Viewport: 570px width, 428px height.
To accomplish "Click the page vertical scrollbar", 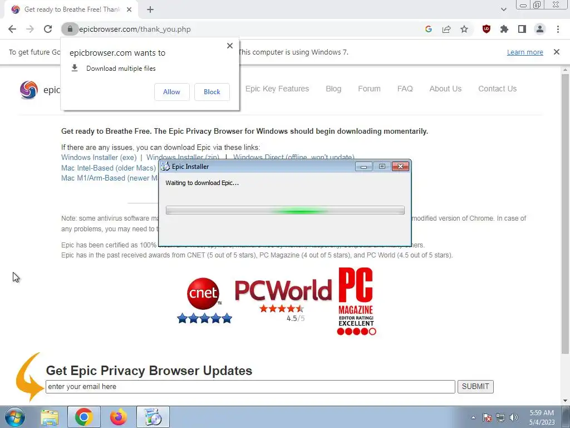I will coord(565,214).
